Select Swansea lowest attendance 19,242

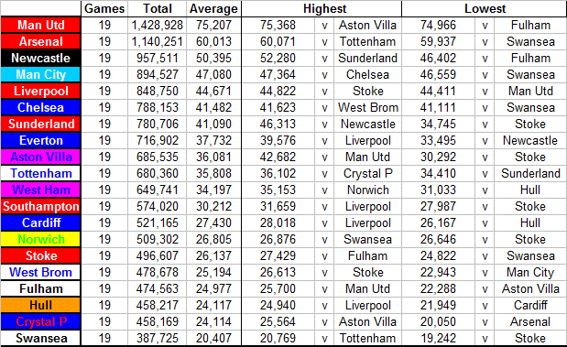438,339
